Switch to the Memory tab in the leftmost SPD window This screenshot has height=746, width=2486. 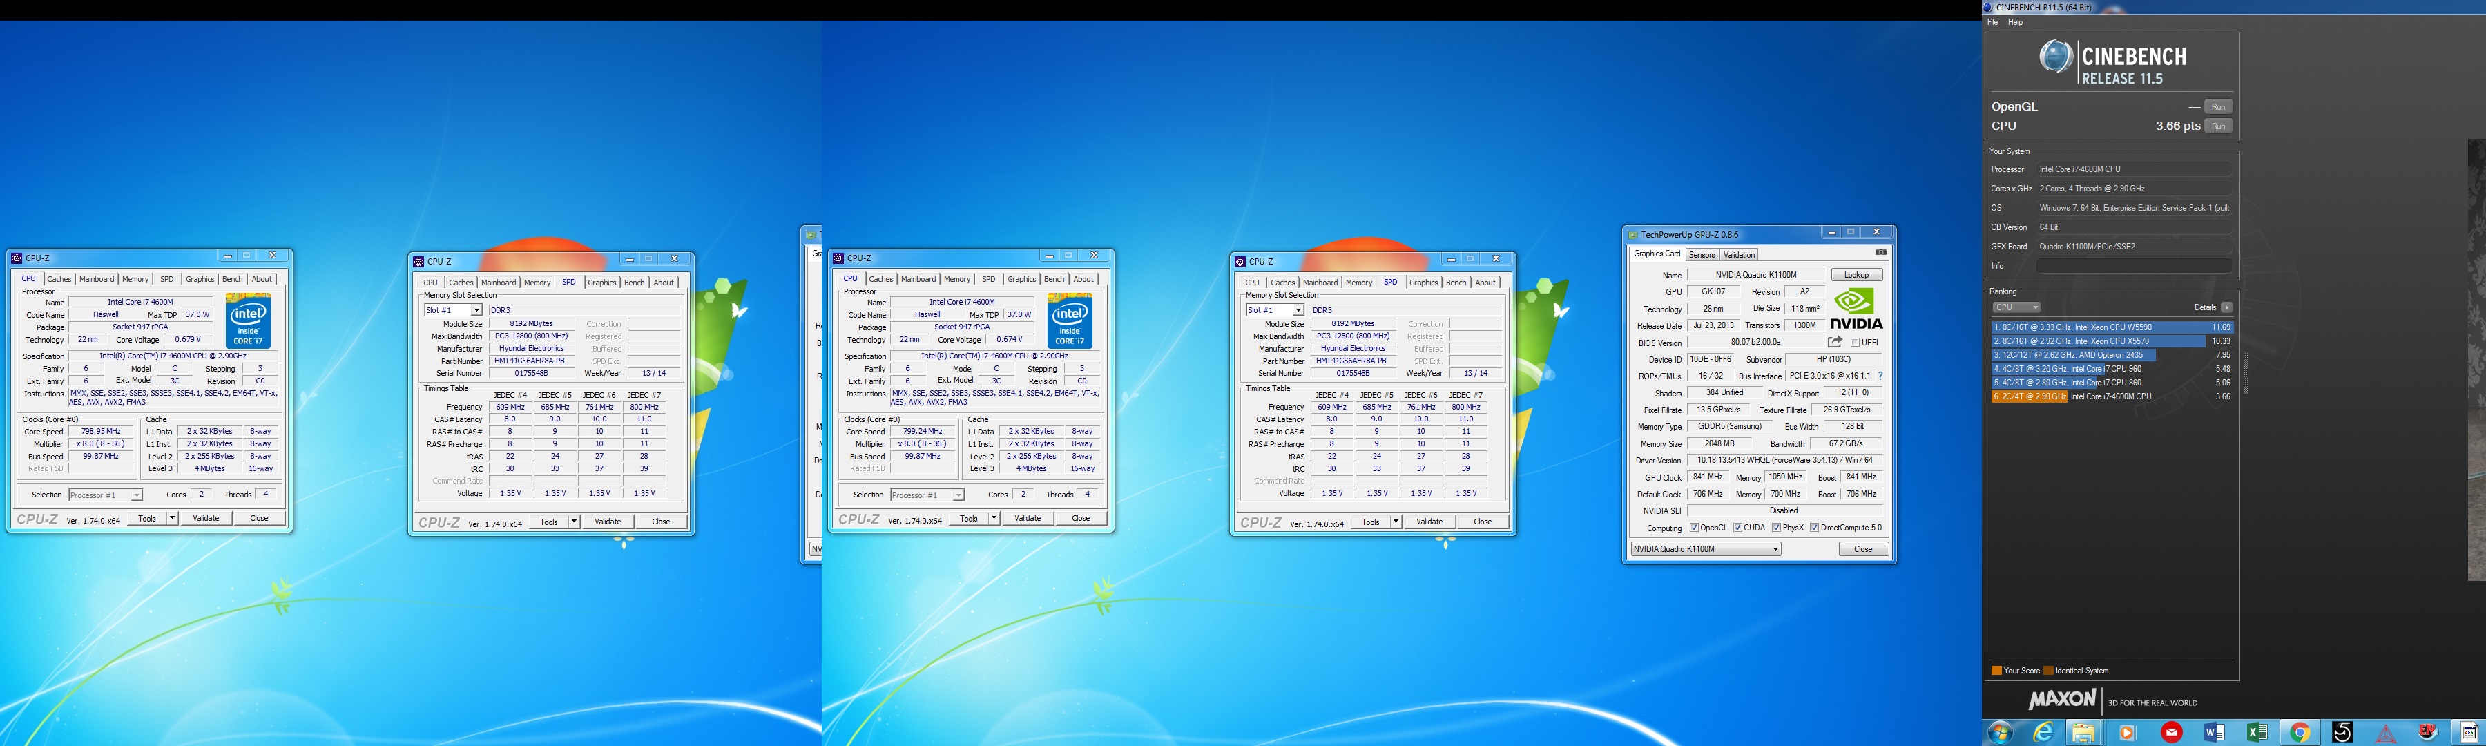point(537,283)
